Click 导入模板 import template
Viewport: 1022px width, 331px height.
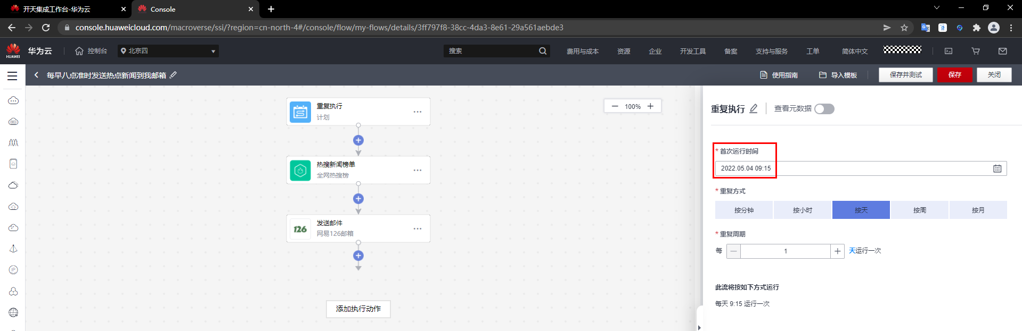838,75
